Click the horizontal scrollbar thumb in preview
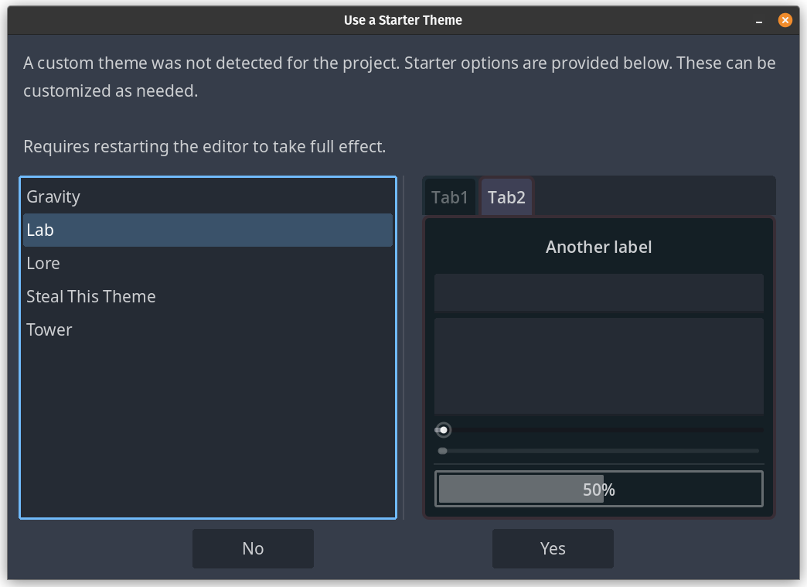Viewport: 807px width, 587px height. (x=443, y=451)
